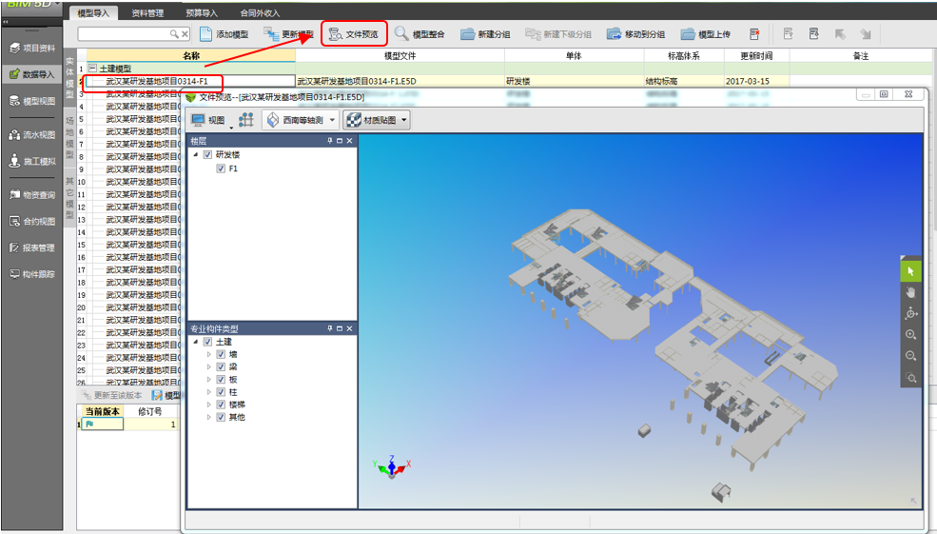This screenshot has height=534, width=937.
Task: Select the zoom-window magnifier tool
Action: tap(910, 377)
